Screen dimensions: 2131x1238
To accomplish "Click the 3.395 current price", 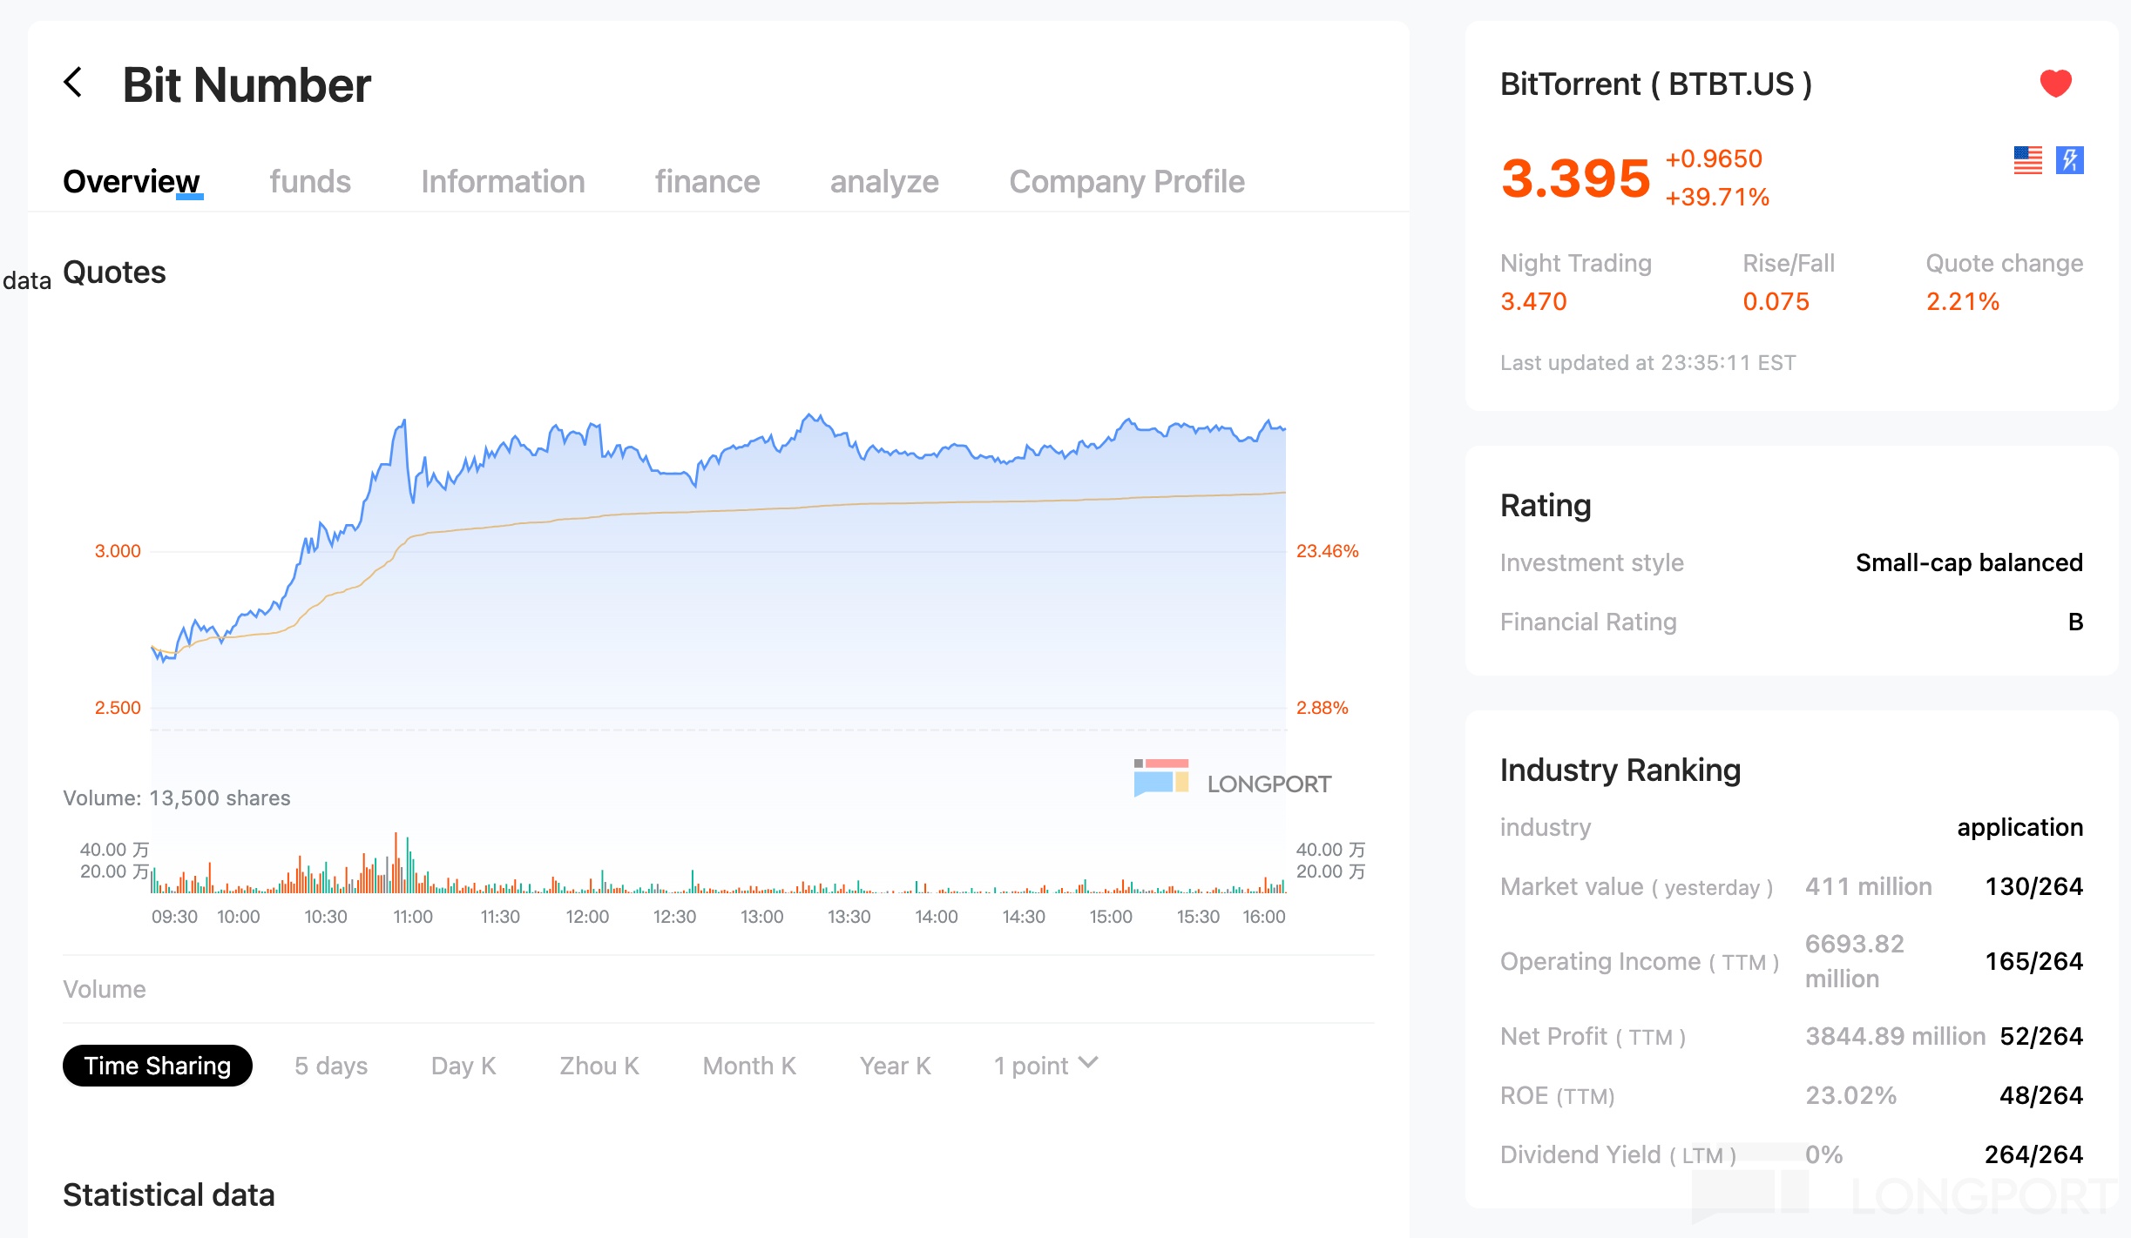I will (x=1575, y=178).
